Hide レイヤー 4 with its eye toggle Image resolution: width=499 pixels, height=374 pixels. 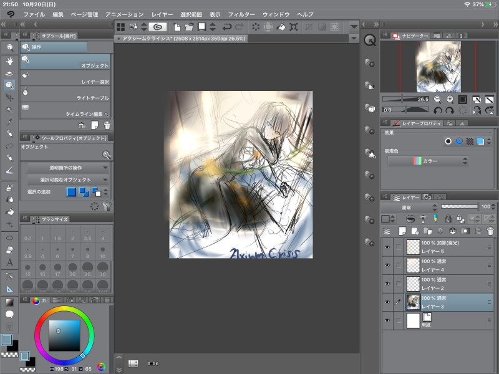click(x=387, y=265)
